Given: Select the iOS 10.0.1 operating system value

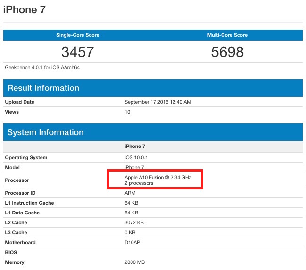Looking at the screenshot, I should coord(136,158).
